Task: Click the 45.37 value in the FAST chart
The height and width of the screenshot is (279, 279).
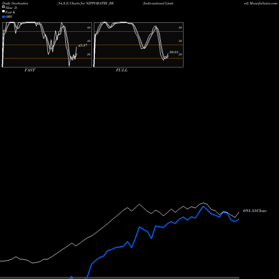Action: tap(83, 45)
